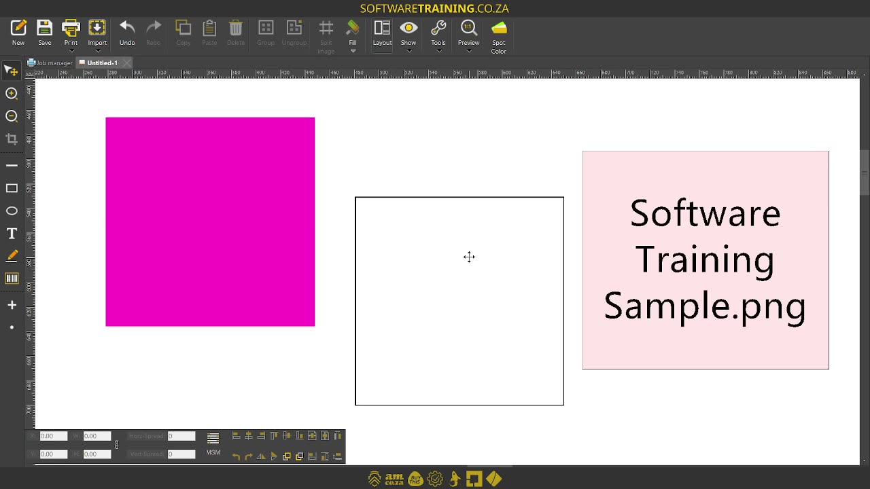Expand the Preview dropdown
Viewport: 870px width, 489px height.
coord(468,51)
